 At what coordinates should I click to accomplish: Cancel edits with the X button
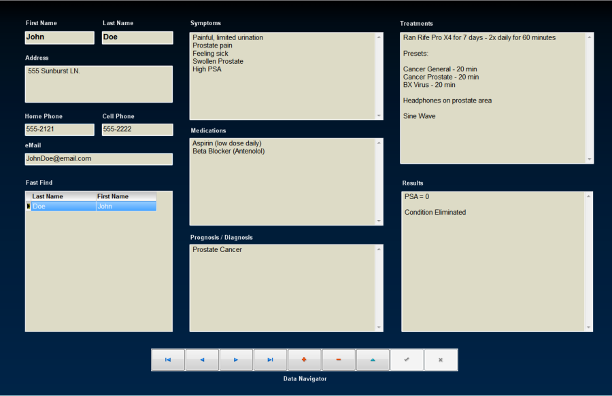click(441, 360)
